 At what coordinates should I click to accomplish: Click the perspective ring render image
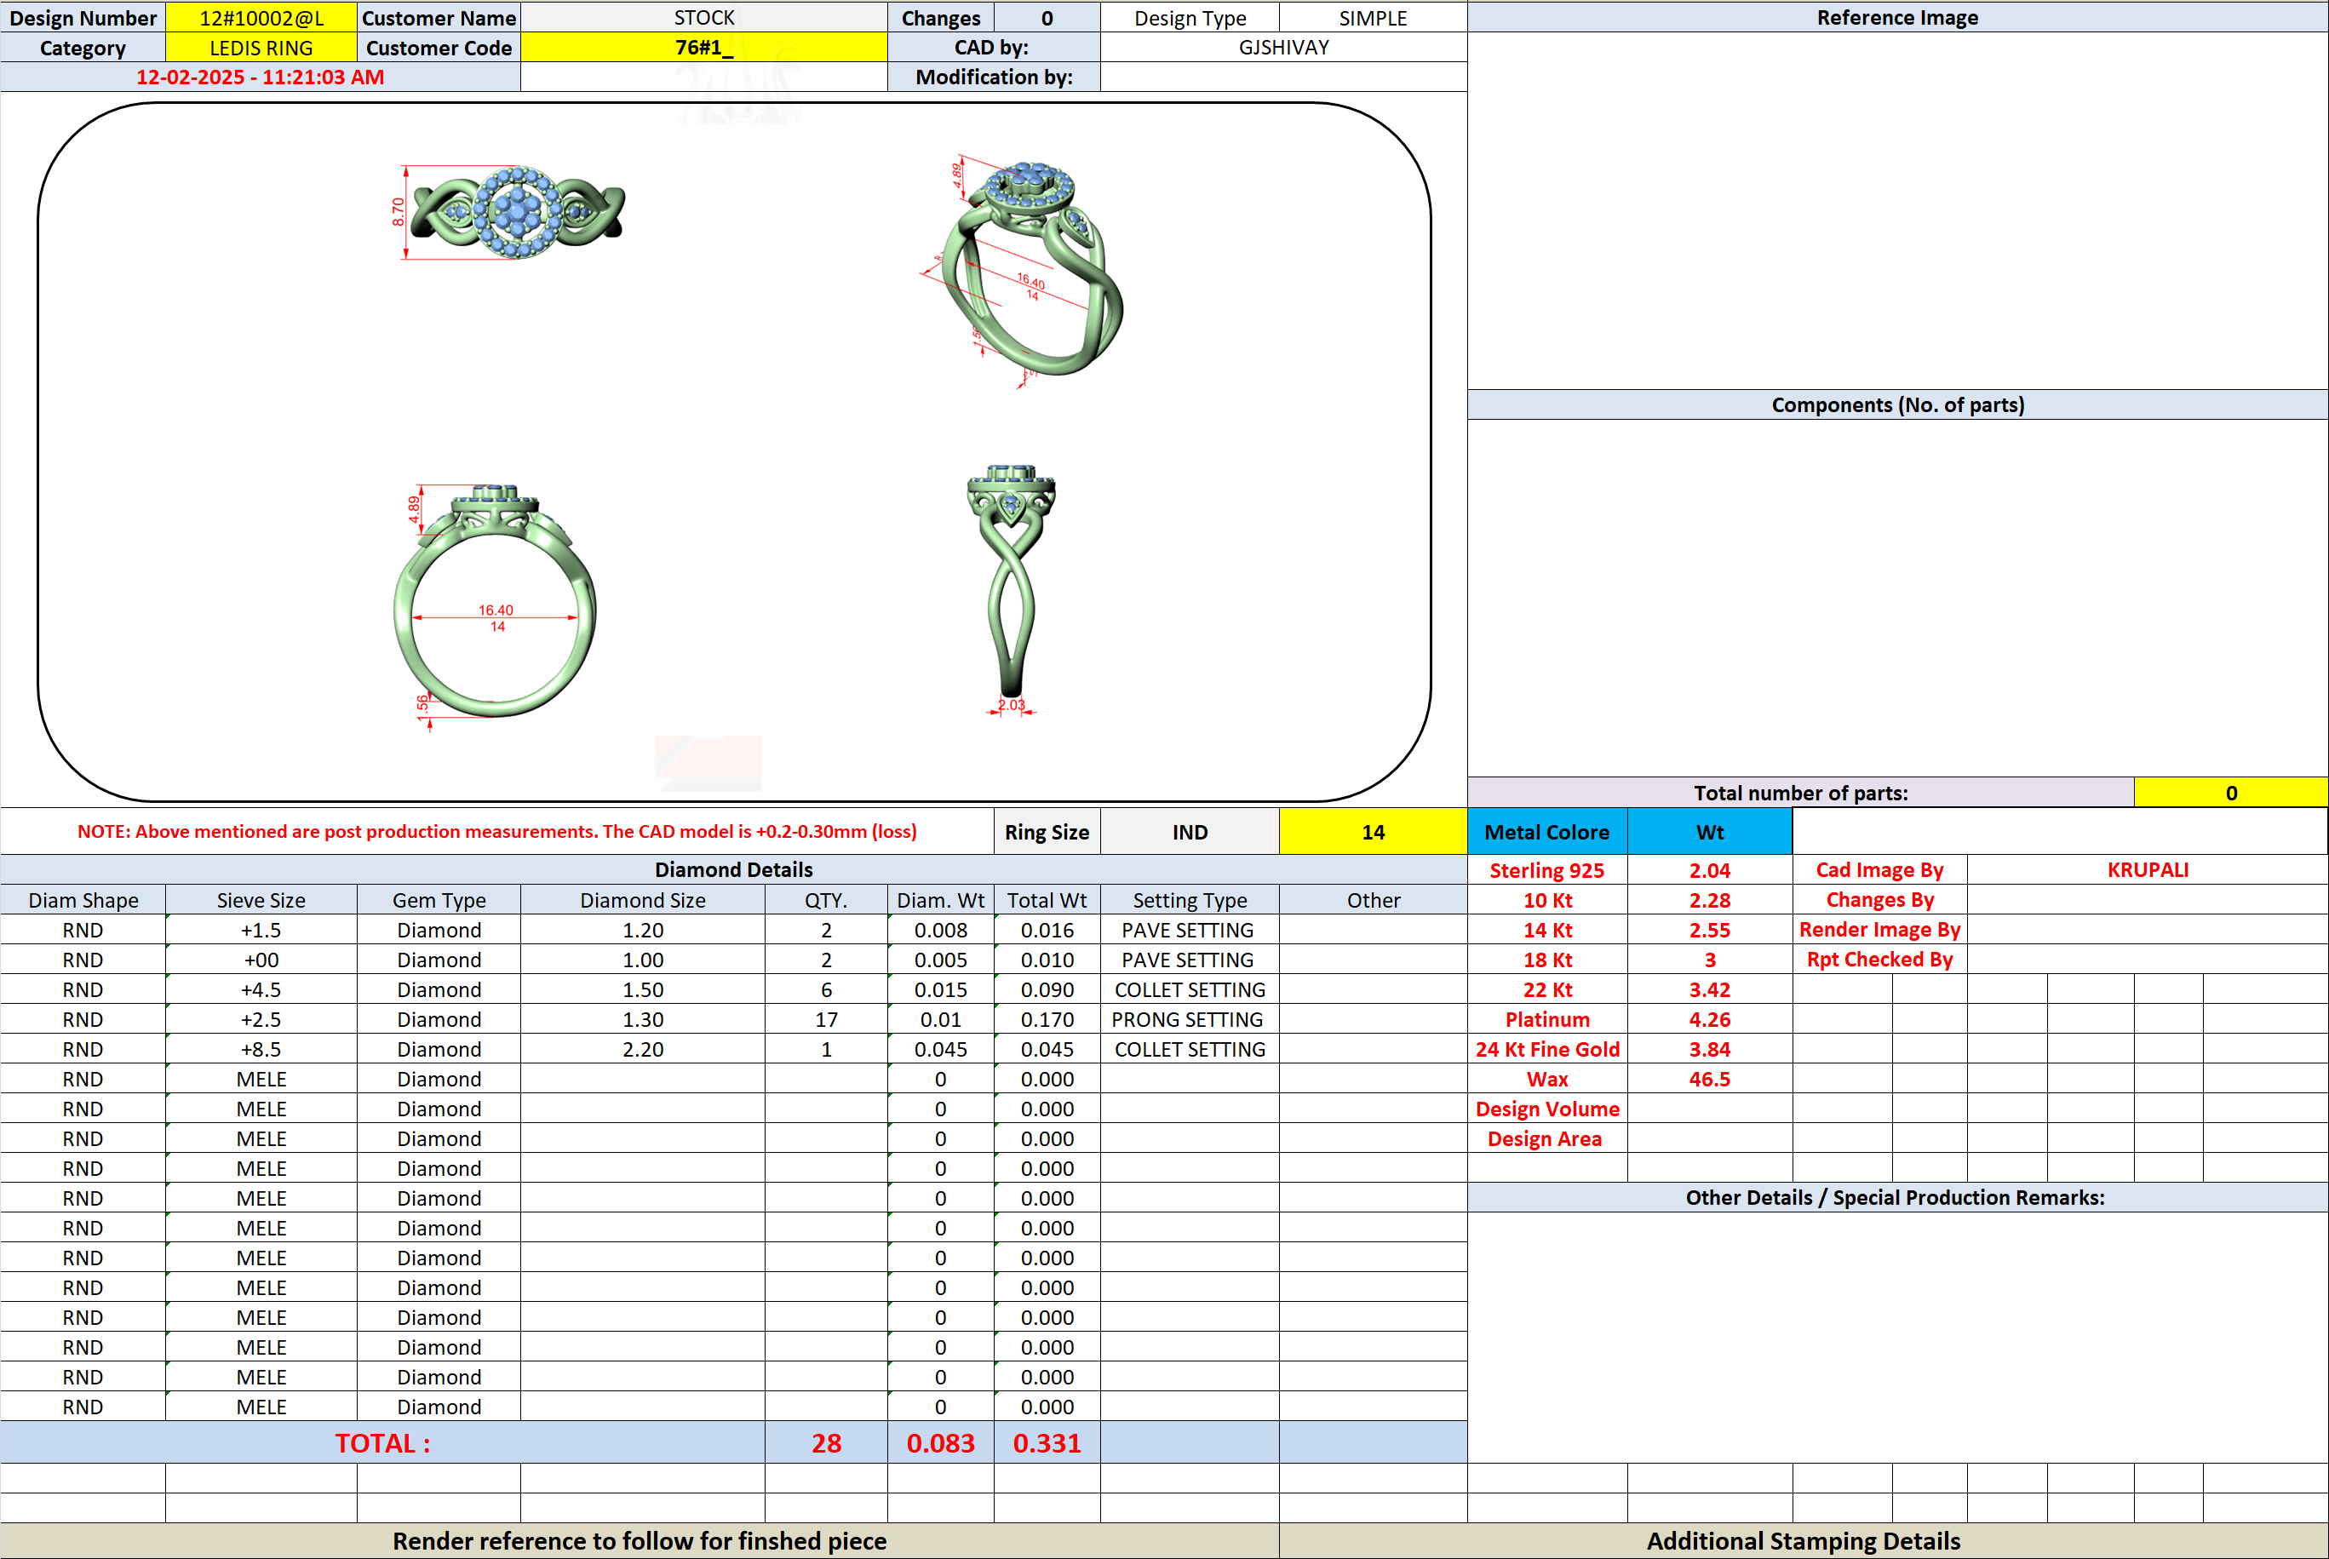click(x=1024, y=272)
